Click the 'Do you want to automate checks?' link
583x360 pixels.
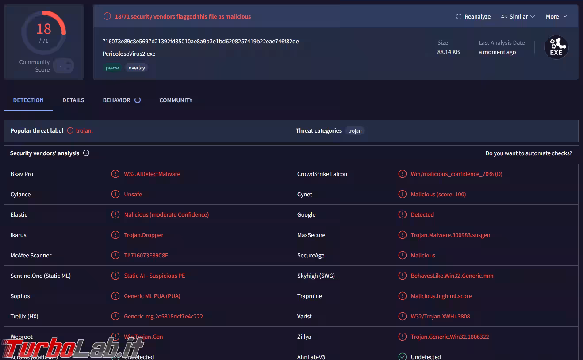coord(529,153)
